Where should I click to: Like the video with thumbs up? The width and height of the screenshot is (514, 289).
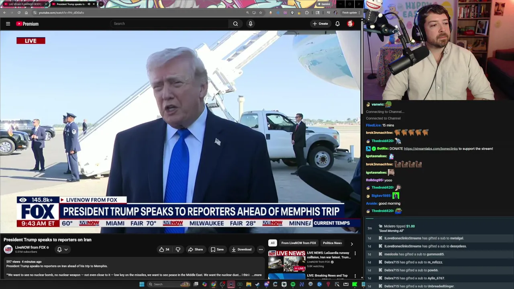click(x=164, y=249)
